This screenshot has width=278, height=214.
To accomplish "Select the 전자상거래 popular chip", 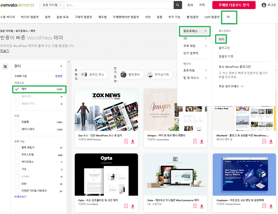I will pyautogui.click(x=159, y=75).
